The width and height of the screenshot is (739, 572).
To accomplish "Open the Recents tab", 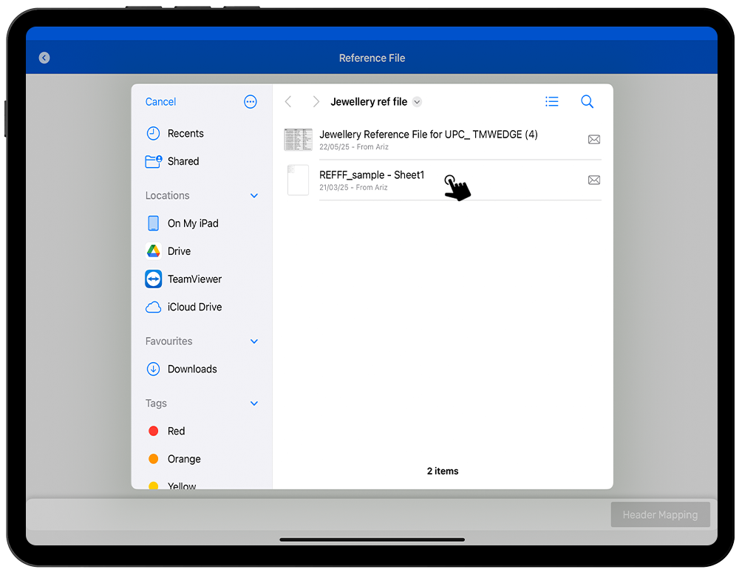I will pyautogui.click(x=185, y=134).
